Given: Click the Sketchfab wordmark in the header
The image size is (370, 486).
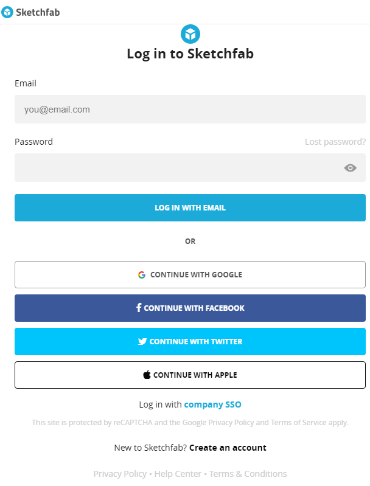Looking at the screenshot, I should point(38,12).
